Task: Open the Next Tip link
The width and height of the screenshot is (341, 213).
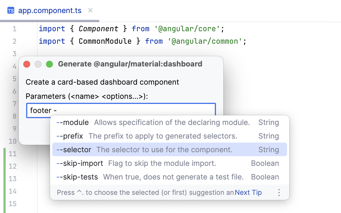Action: [x=248, y=192]
